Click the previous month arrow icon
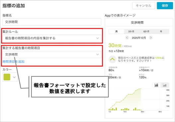The image size is (175, 122). point(127,38)
